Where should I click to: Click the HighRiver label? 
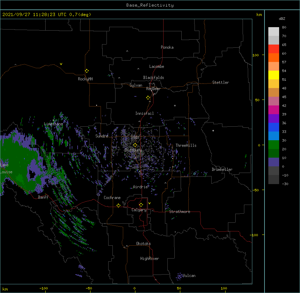tap(150, 259)
